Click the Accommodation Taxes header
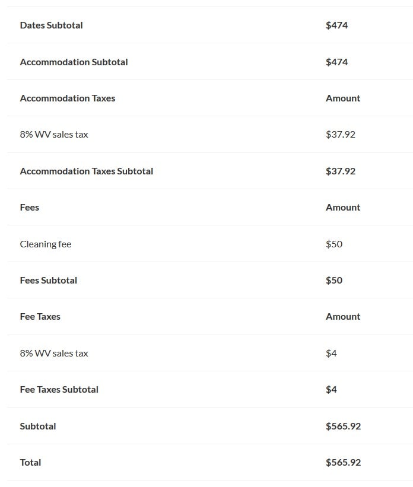 click(x=68, y=98)
